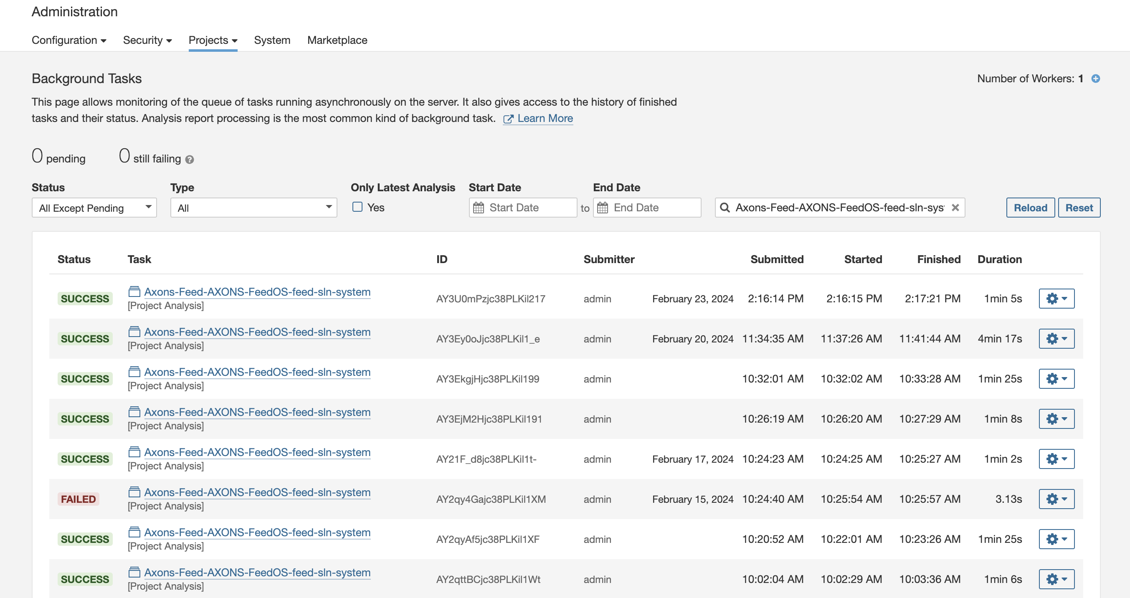This screenshot has width=1130, height=598.
Task: Expand the Configuration menu
Action: tap(69, 40)
